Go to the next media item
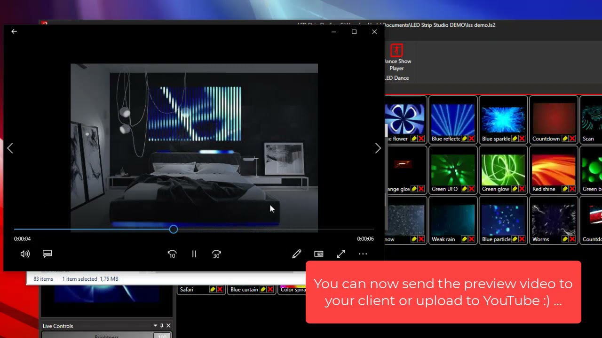This screenshot has height=338, width=602. (378, 148)
